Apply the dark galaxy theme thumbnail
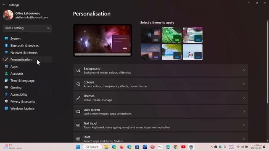This screenshot has height=151, width=269. 150,35
